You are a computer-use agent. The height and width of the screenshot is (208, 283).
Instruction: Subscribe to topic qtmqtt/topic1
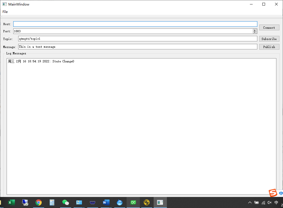[269, 39]
